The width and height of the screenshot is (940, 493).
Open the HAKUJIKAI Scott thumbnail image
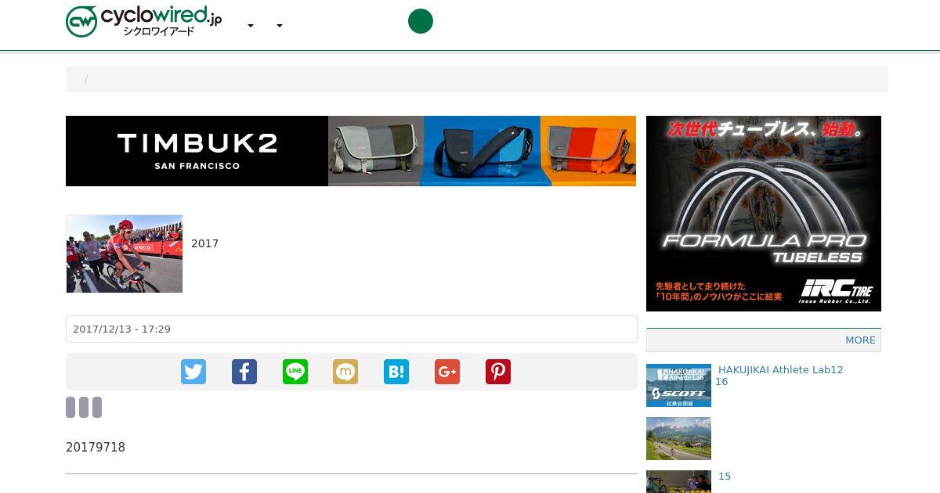tap(678, 385)
